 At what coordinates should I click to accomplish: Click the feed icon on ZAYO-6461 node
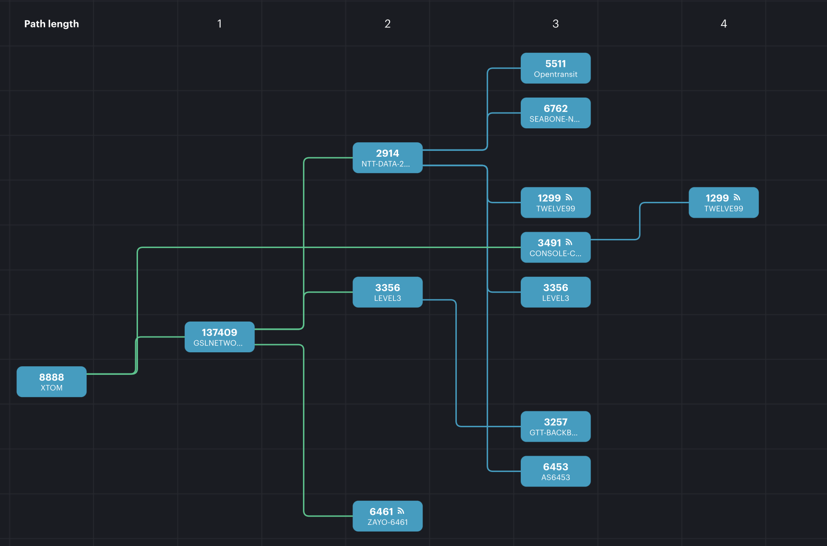[x=401, y=511]
